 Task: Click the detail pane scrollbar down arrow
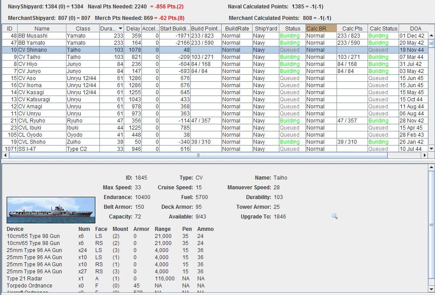tap(431, 289)
